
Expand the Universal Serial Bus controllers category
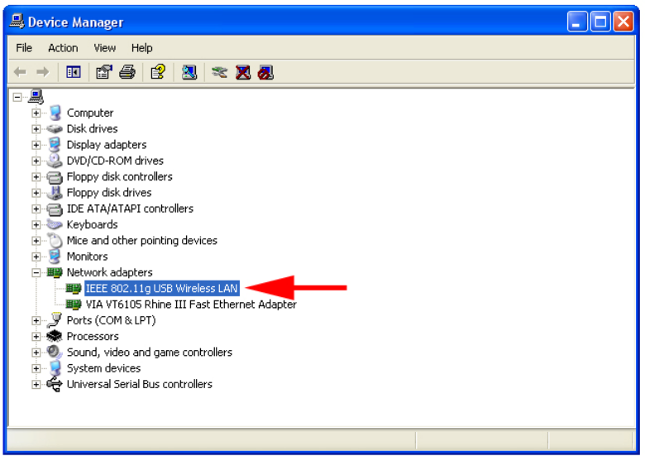point(36,384)
